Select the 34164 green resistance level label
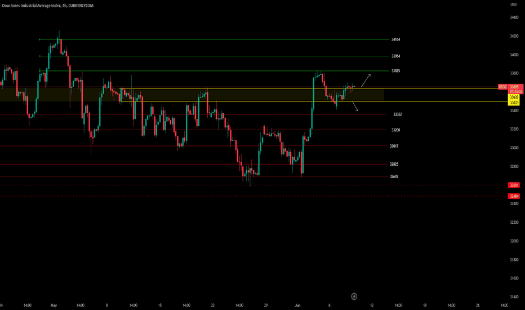This screenshot has height=310, width=525. point(395,39)
